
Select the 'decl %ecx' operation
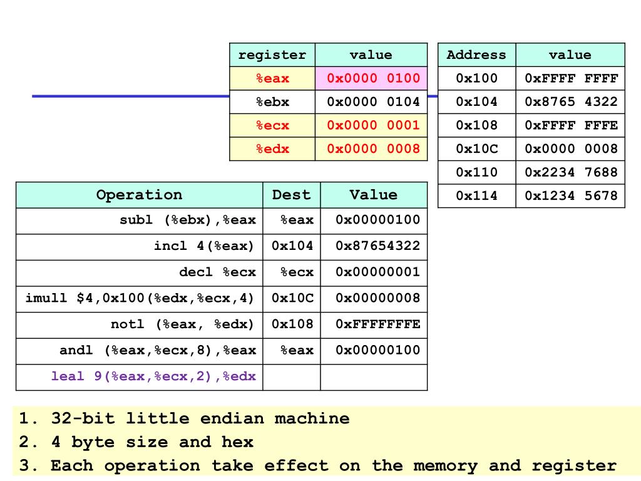pyautogui.click(x=140, y=273)
